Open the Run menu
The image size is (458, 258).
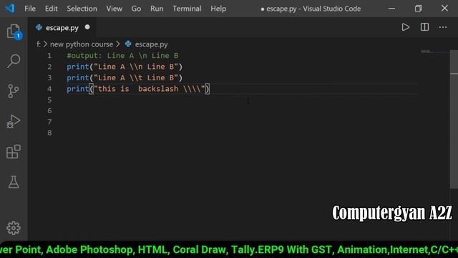[157, 9]
